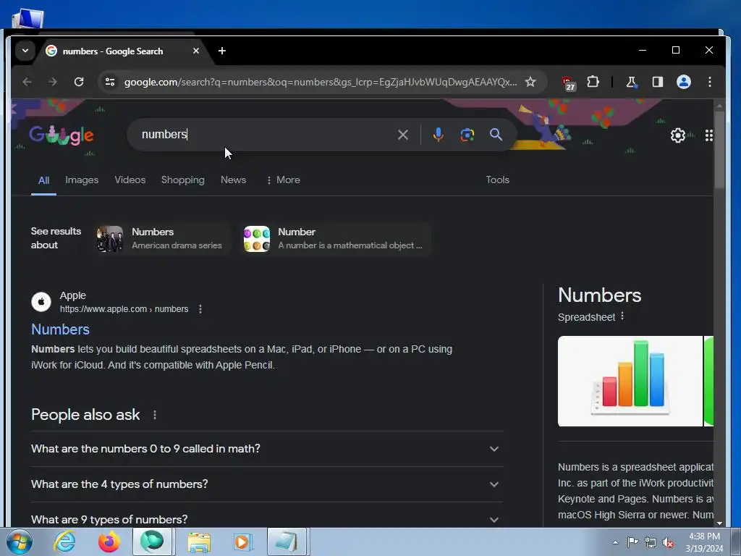Click the Numbers knowledge panel title
This screenshot has width=741, height=556.
point(599,295)
